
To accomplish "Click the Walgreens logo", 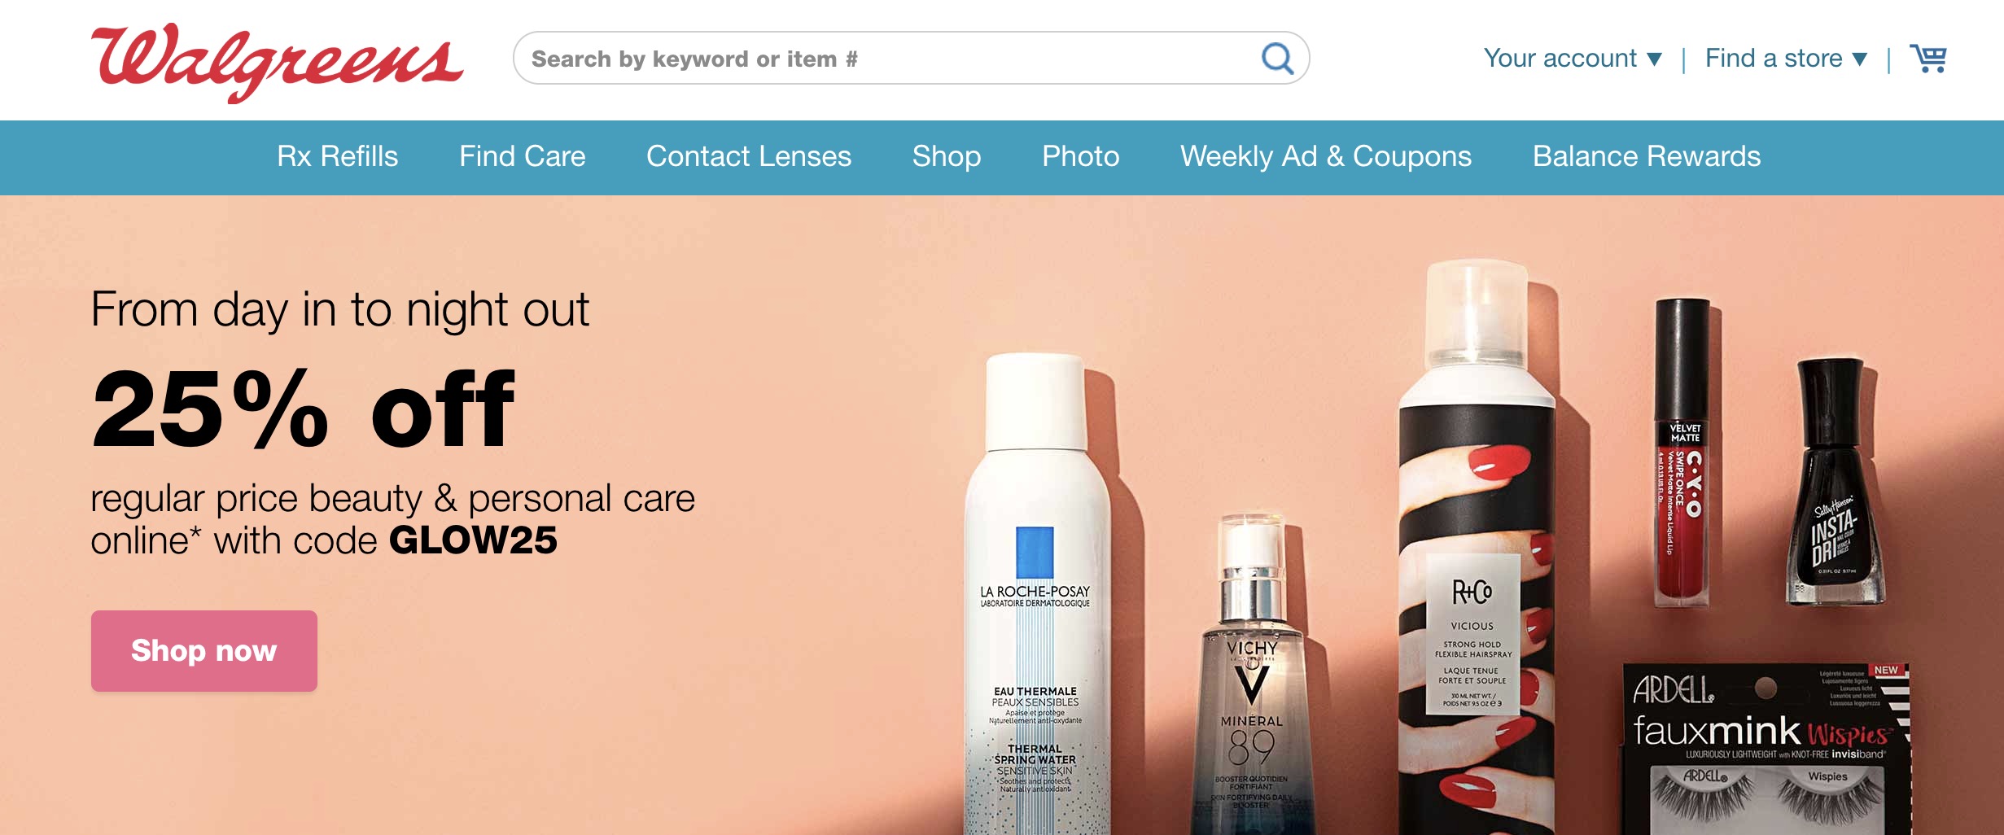I will point(277,62).
